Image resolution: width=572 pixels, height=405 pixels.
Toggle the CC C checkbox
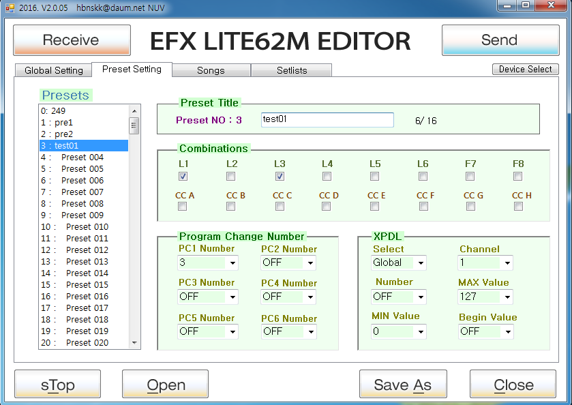[x=280, y=207]
